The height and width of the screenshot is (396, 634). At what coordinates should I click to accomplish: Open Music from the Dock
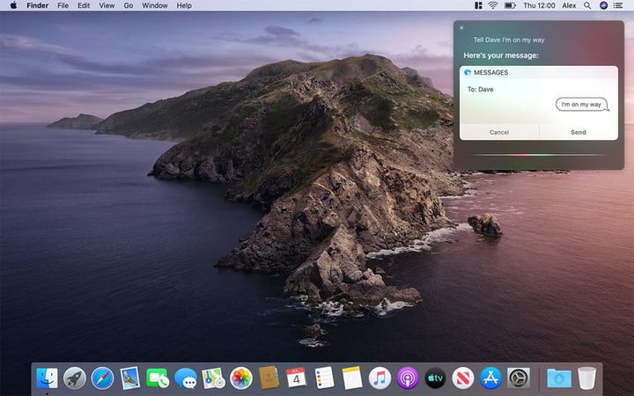tap(380, 378)
